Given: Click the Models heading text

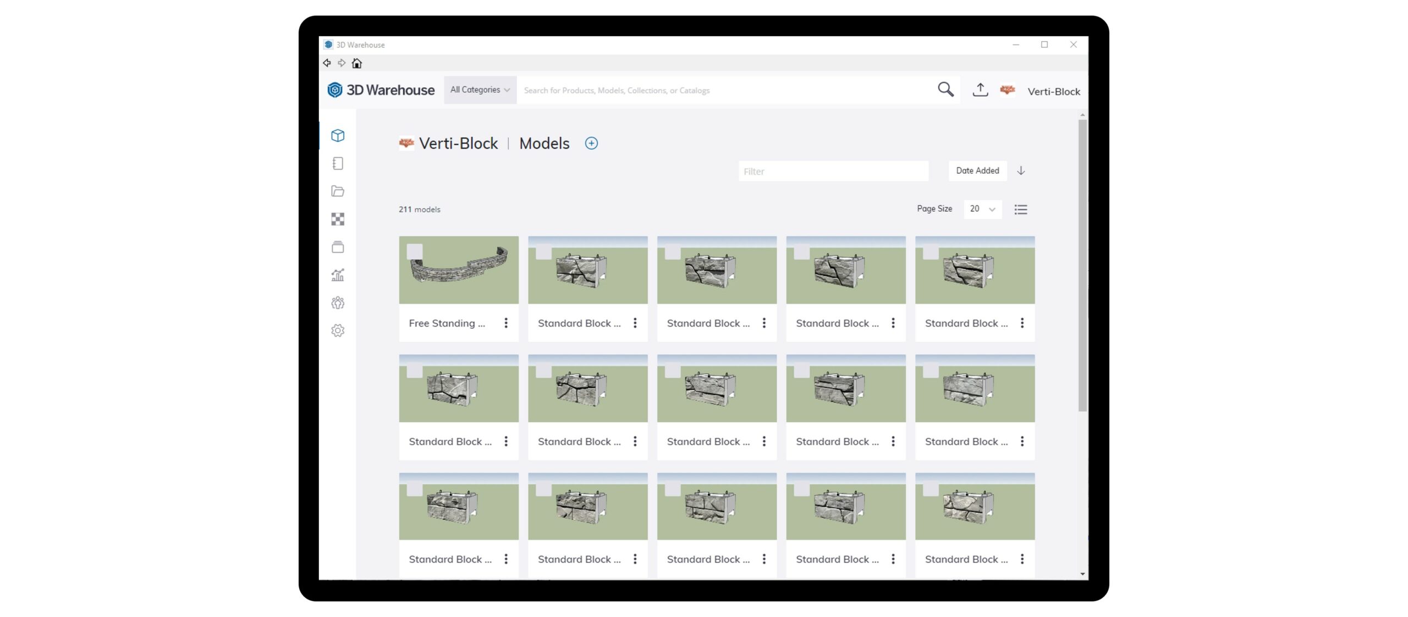Looking at the screenshot, I should (544, 144).
